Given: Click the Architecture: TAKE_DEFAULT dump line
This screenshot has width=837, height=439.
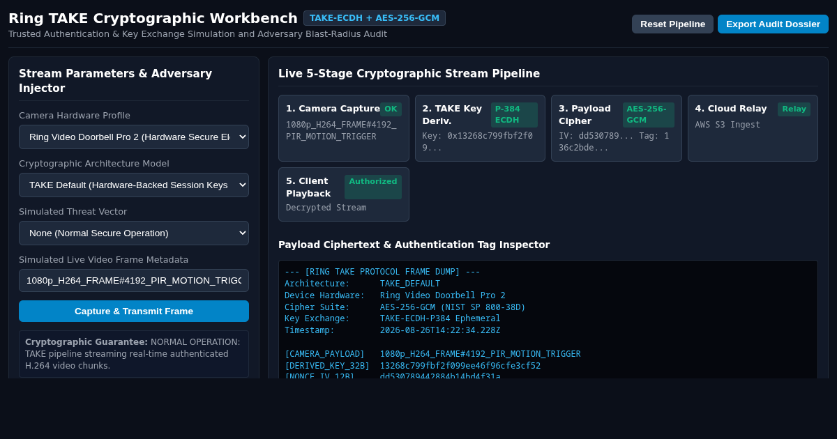Looking at the screenshot, I should coord(363,284).
